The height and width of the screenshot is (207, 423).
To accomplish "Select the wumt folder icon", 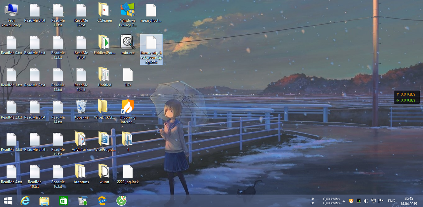I will [x=105, y=174].
